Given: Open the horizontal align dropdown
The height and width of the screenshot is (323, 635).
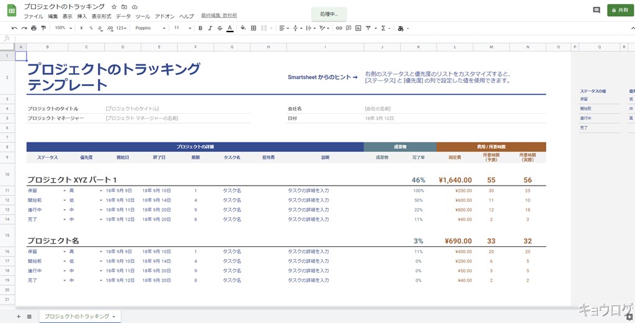Looking at the screenshot, I should [x=284, y=28].
